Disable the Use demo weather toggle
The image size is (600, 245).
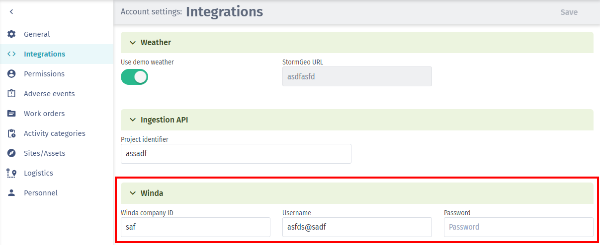(134, 77)
